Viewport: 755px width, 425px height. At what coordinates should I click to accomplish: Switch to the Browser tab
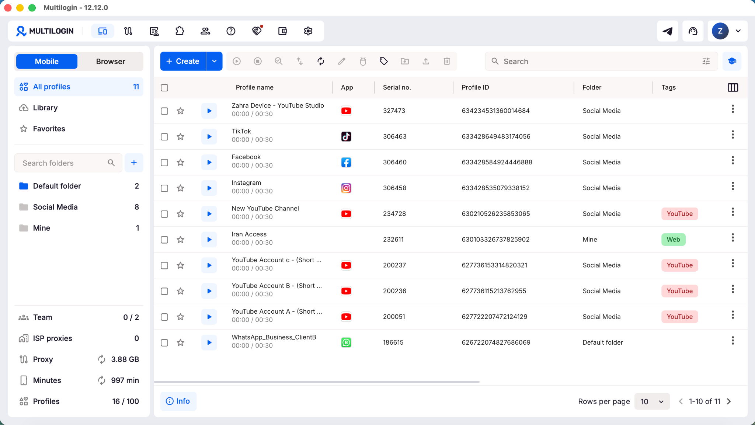[111, 62]
